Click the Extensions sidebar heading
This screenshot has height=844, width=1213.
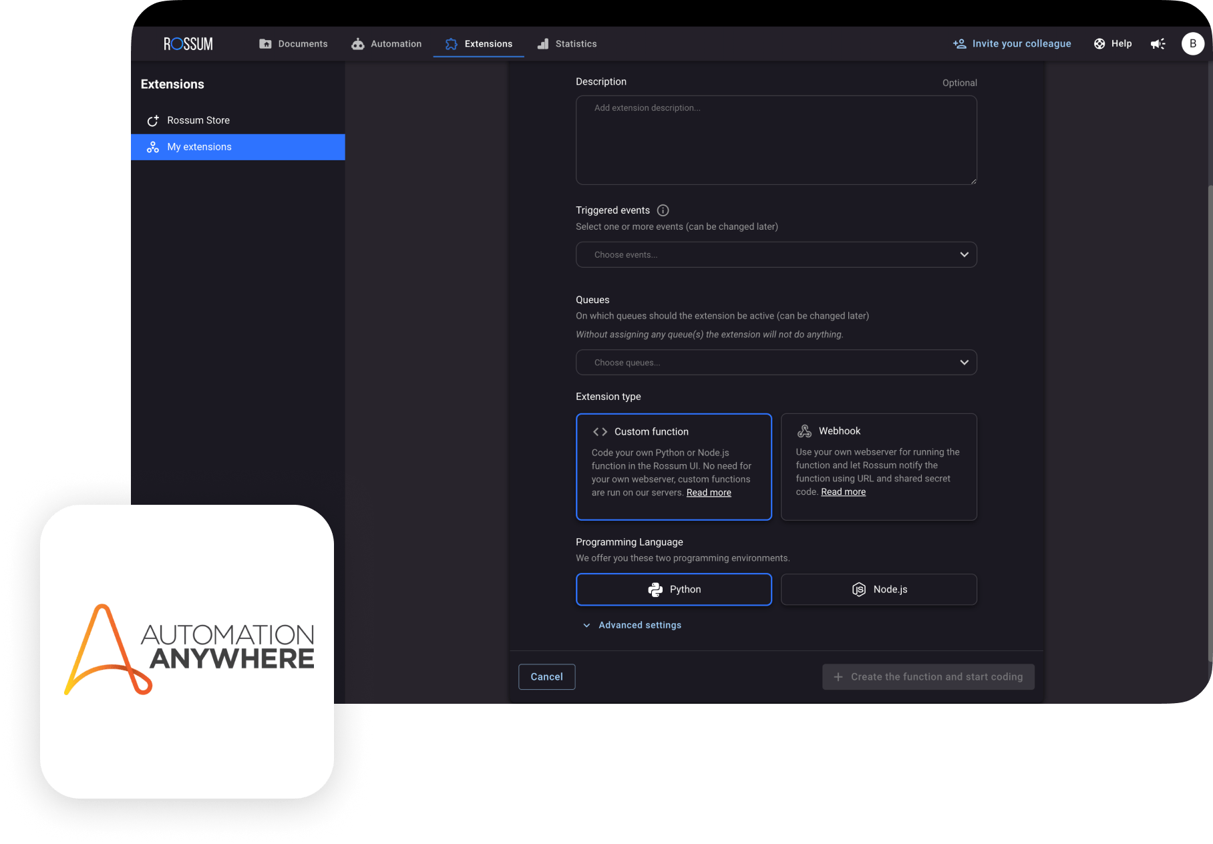[172, 84]
